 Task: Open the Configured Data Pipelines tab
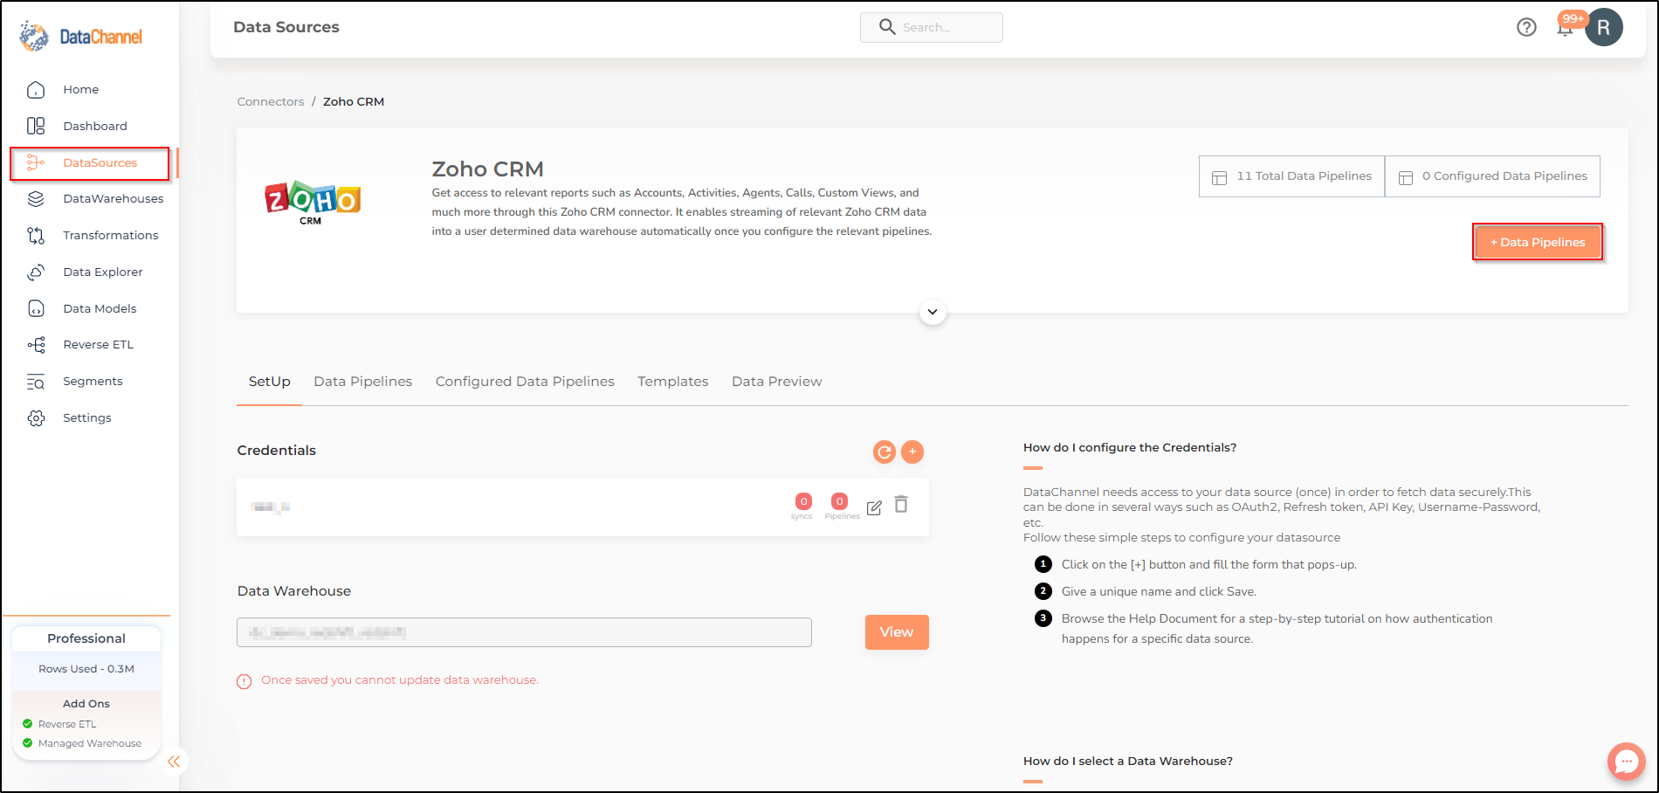525,382
